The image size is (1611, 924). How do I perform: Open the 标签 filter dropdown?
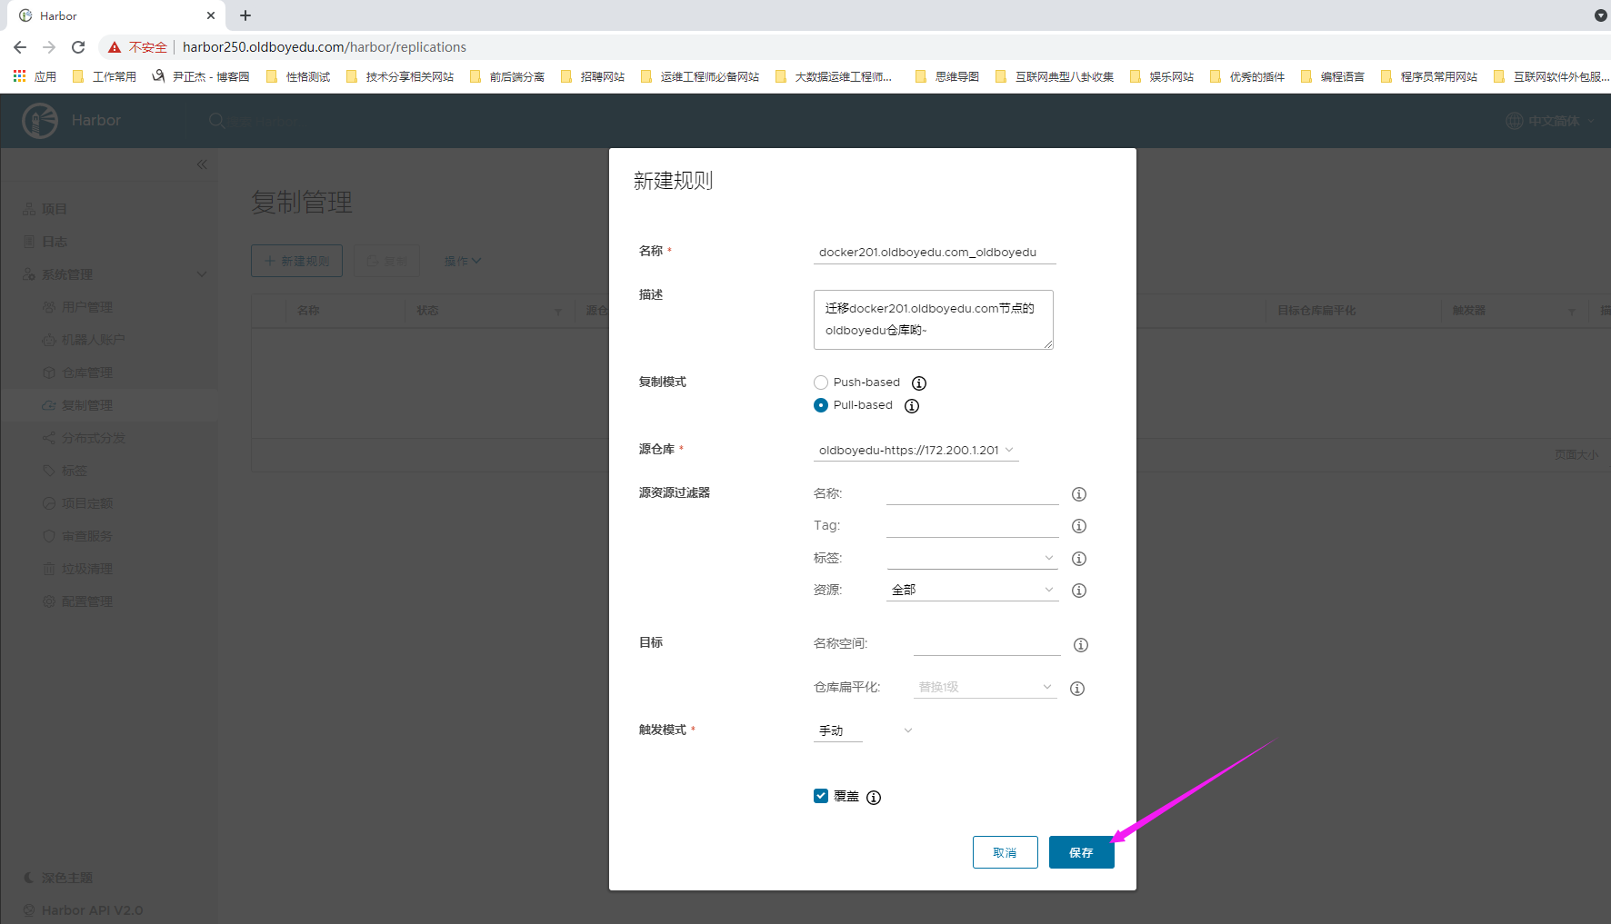coord(972,558)
